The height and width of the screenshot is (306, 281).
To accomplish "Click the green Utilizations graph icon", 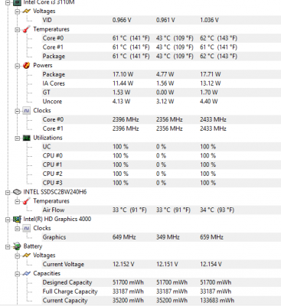I will pos(26,138).
